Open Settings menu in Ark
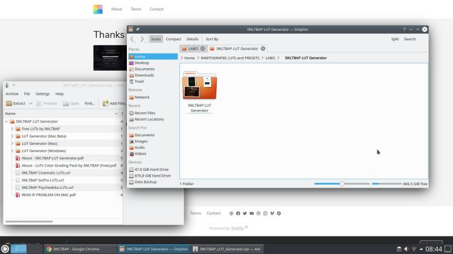 (x=42, y=94)
